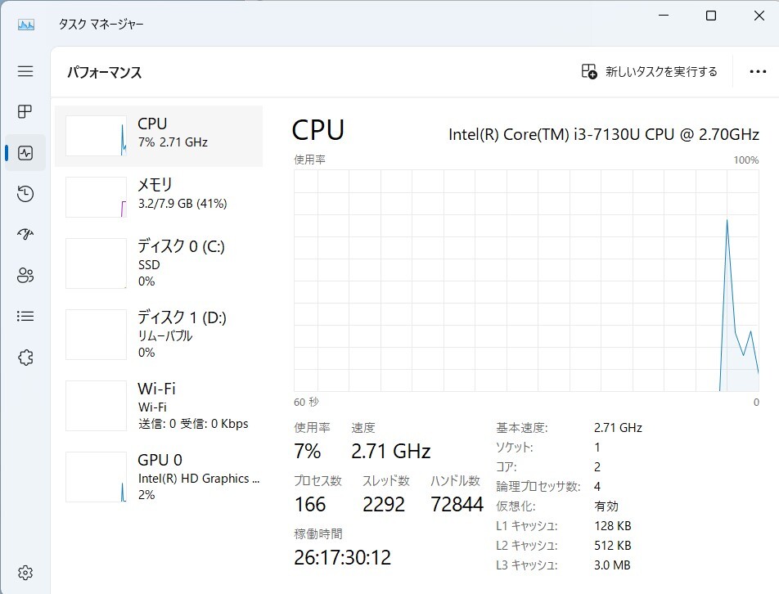Viewport: 779px width, 594px height.
Task: Open Task Manager settings gear
Action: 25,573
